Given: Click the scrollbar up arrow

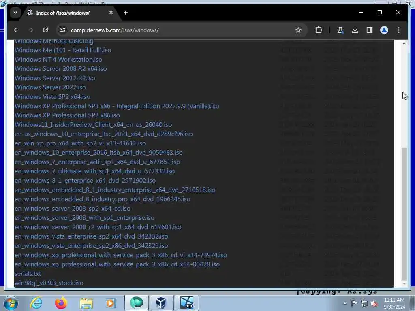Looking at the screenshot, I should [404, 43].
